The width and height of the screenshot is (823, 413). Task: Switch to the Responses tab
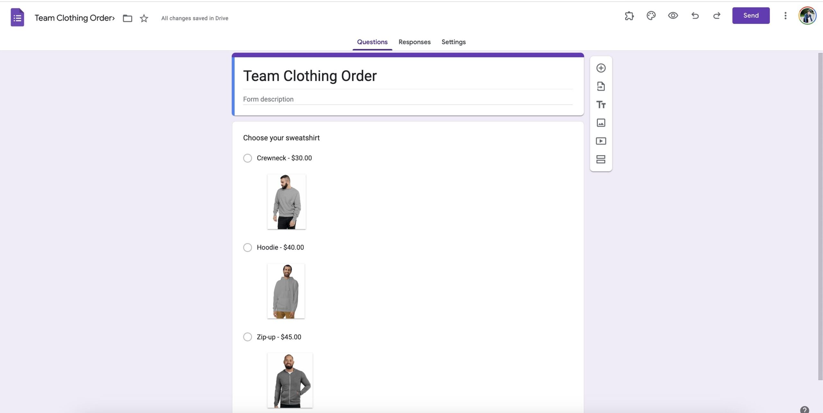414,42
